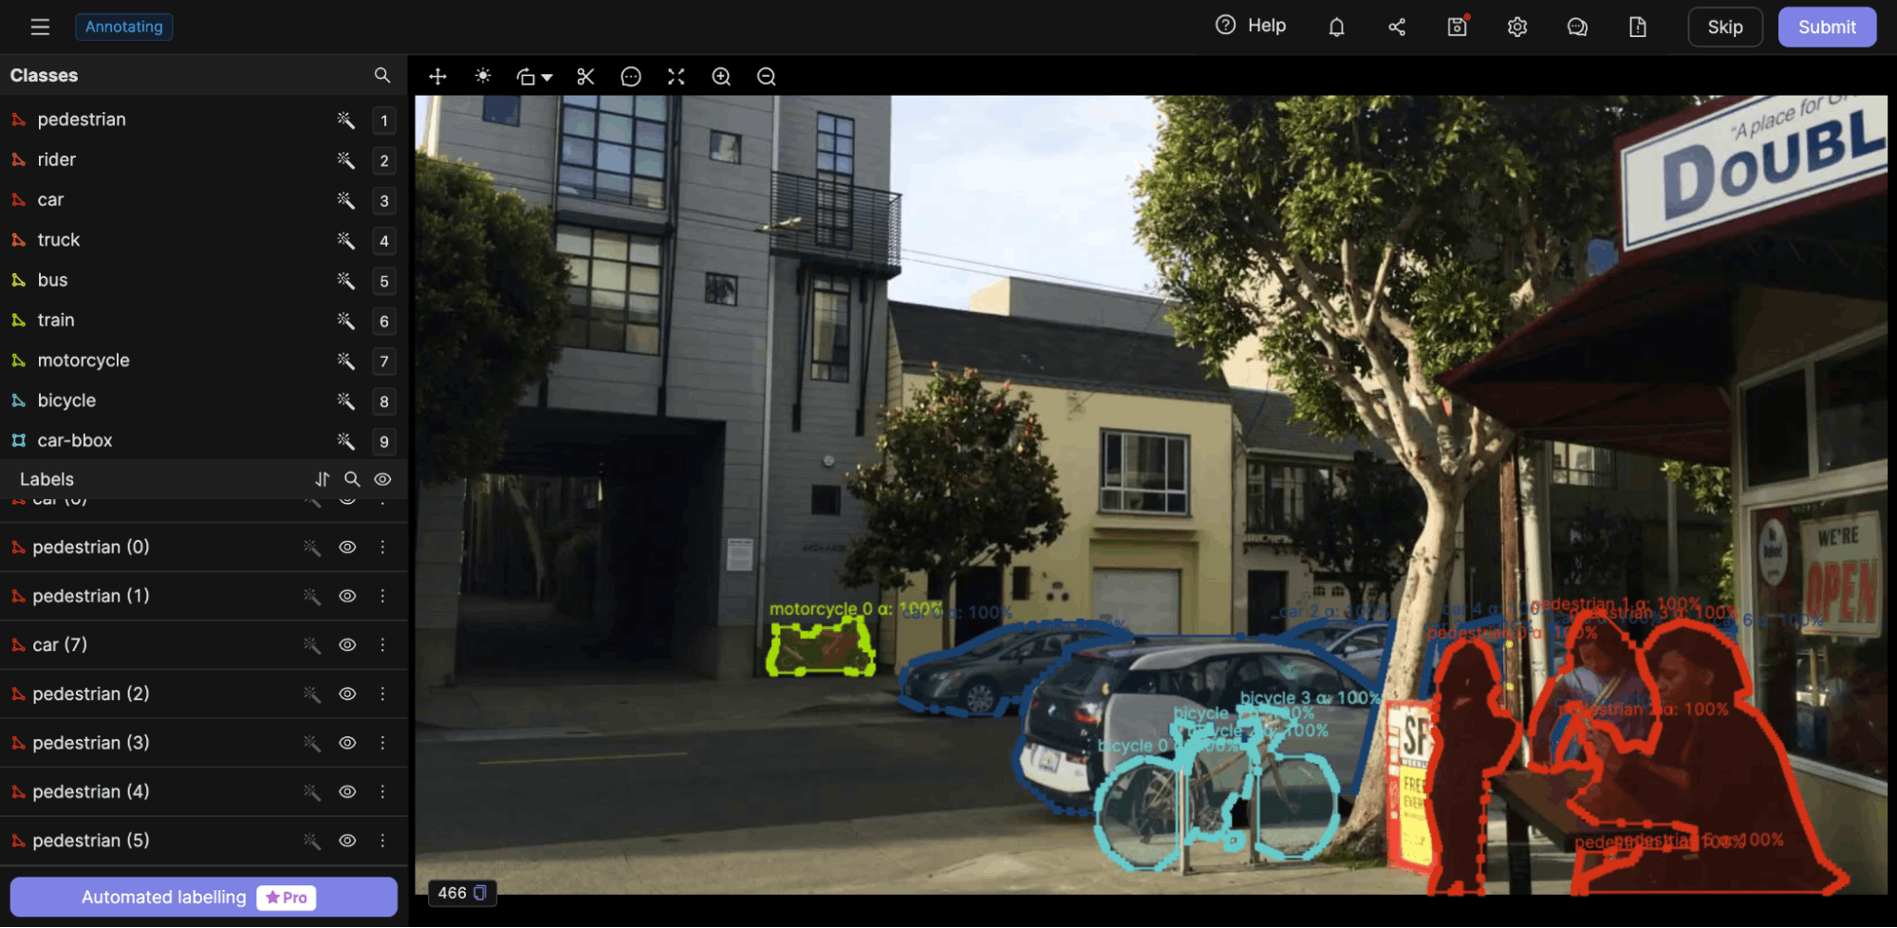The image size is (1897, 928).
Task: Toggle visibility of pedestrian (3) label
Action: tap(348, 743)
